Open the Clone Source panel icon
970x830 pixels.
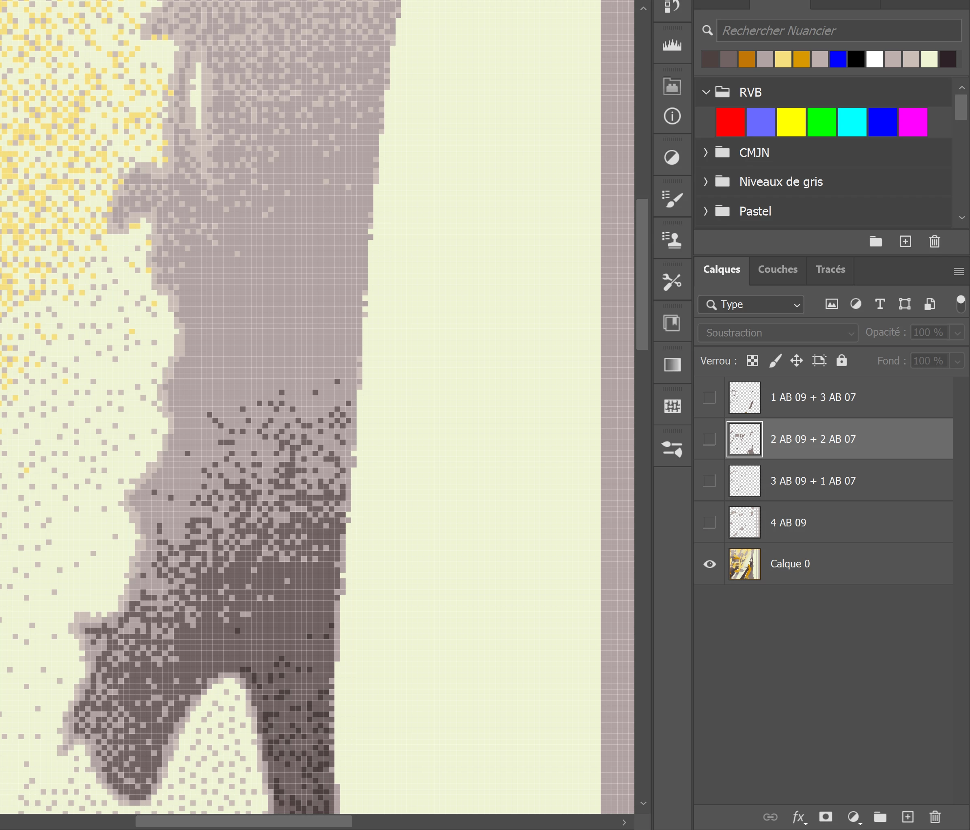(672, 240)
